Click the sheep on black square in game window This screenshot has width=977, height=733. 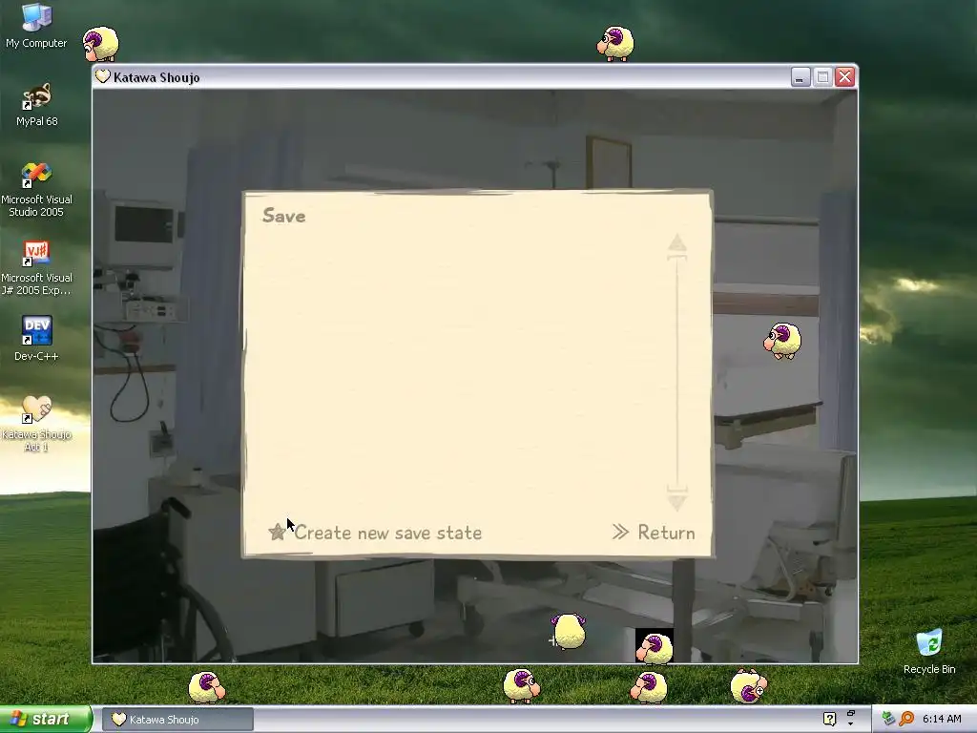[x=655, y=646]
